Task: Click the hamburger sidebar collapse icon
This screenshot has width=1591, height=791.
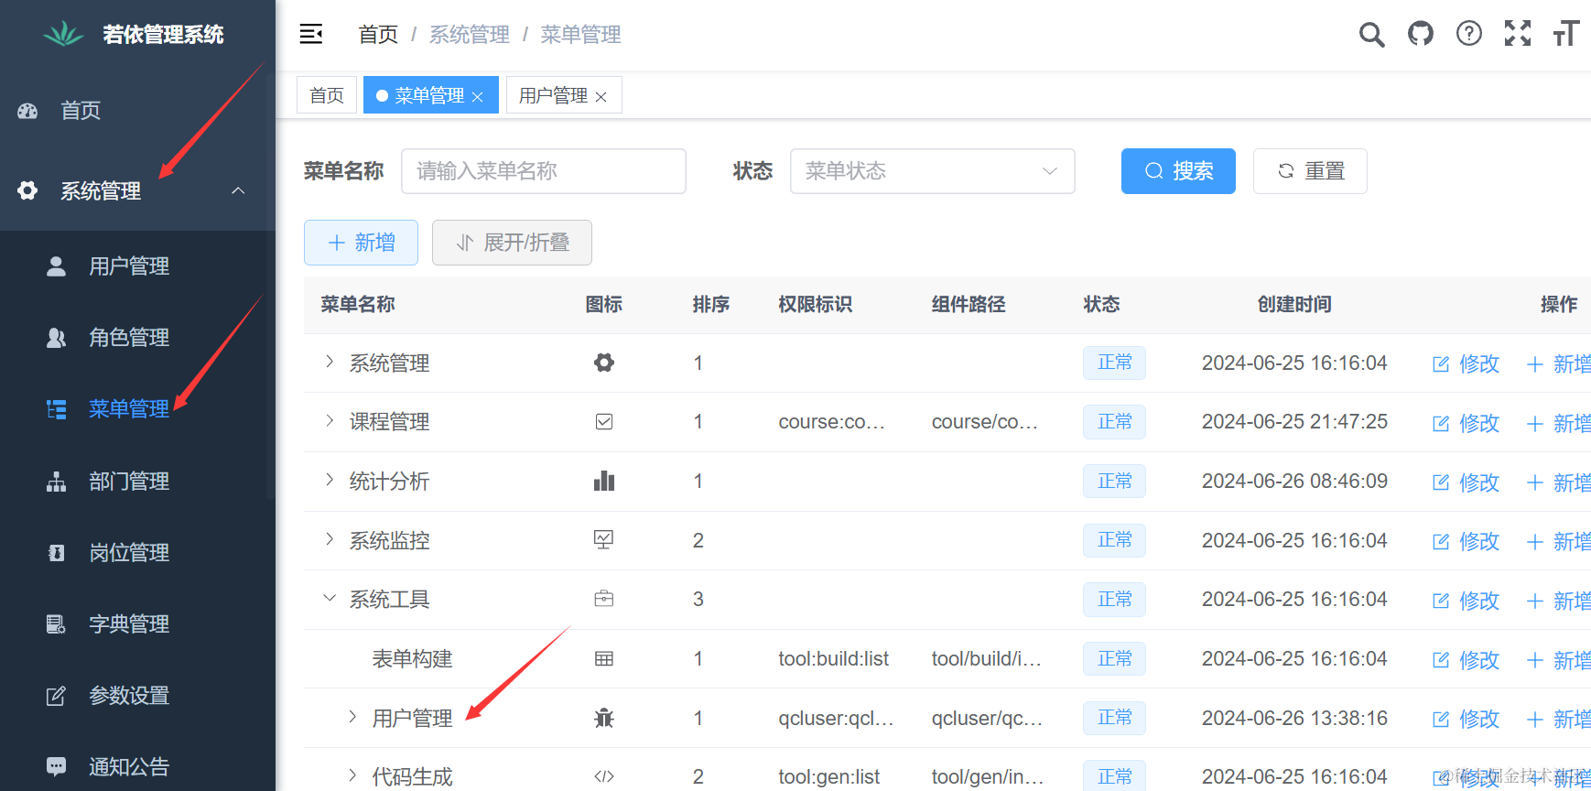Action: tap(311, 34)
